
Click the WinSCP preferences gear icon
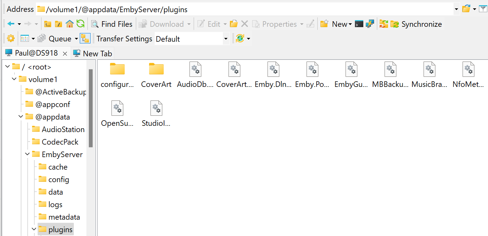[x=10, y=38]
